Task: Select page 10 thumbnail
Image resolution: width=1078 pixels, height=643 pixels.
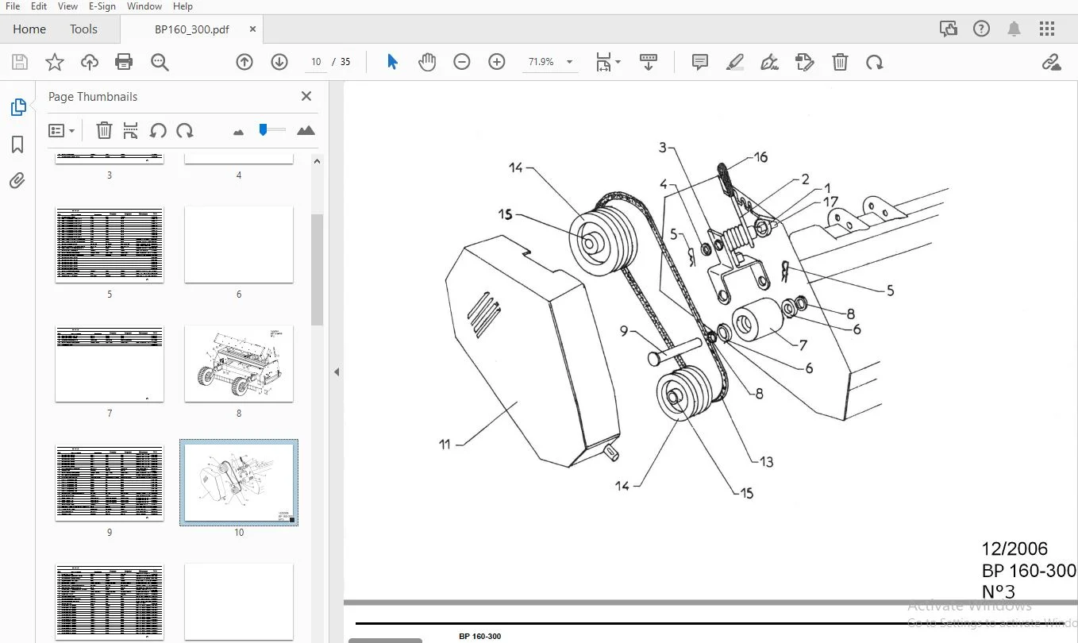Action: [239, 483]
